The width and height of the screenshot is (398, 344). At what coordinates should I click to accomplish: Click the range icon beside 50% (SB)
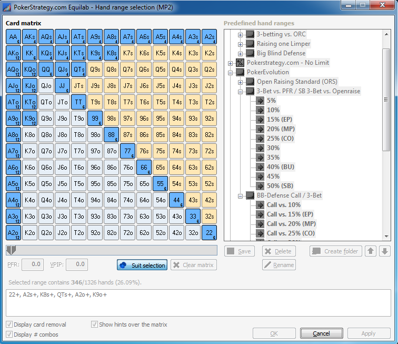(x=260, y=186)
